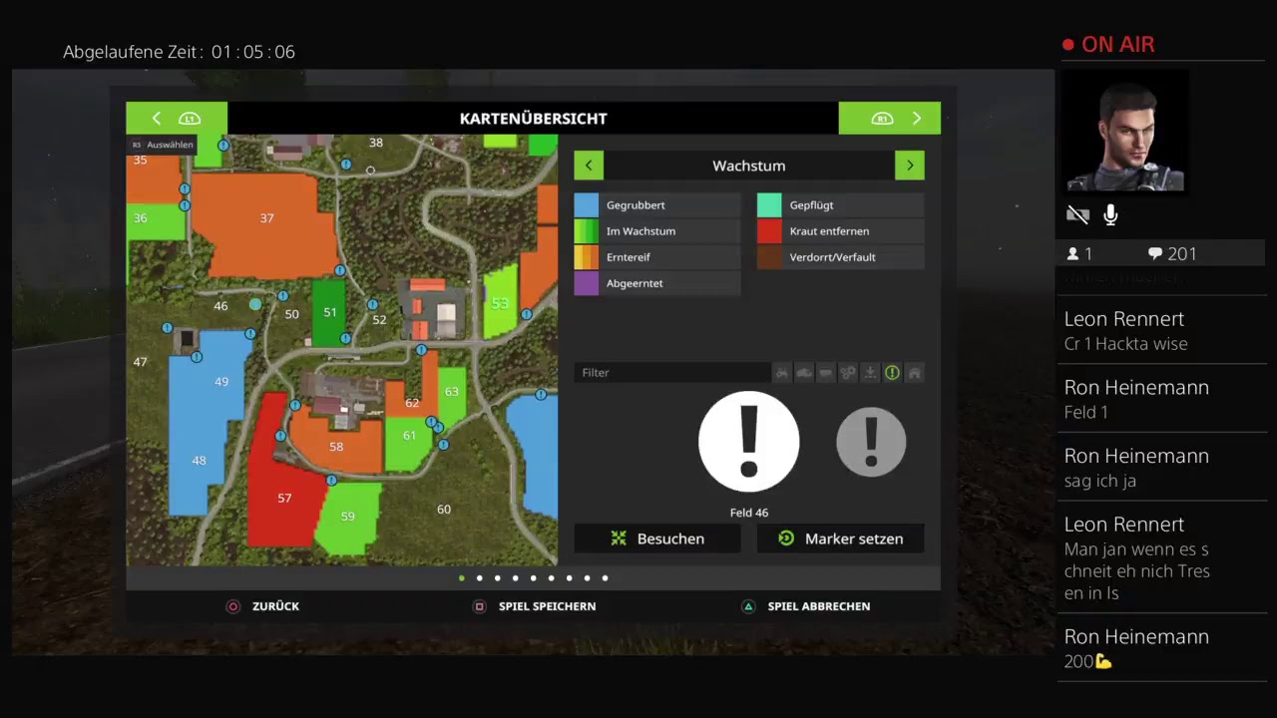Image resolution: width=1277 pixels, height=718 pixels.
Task: Toggle the green exclamation field-info filter
Action: click(x=892, y=373)
